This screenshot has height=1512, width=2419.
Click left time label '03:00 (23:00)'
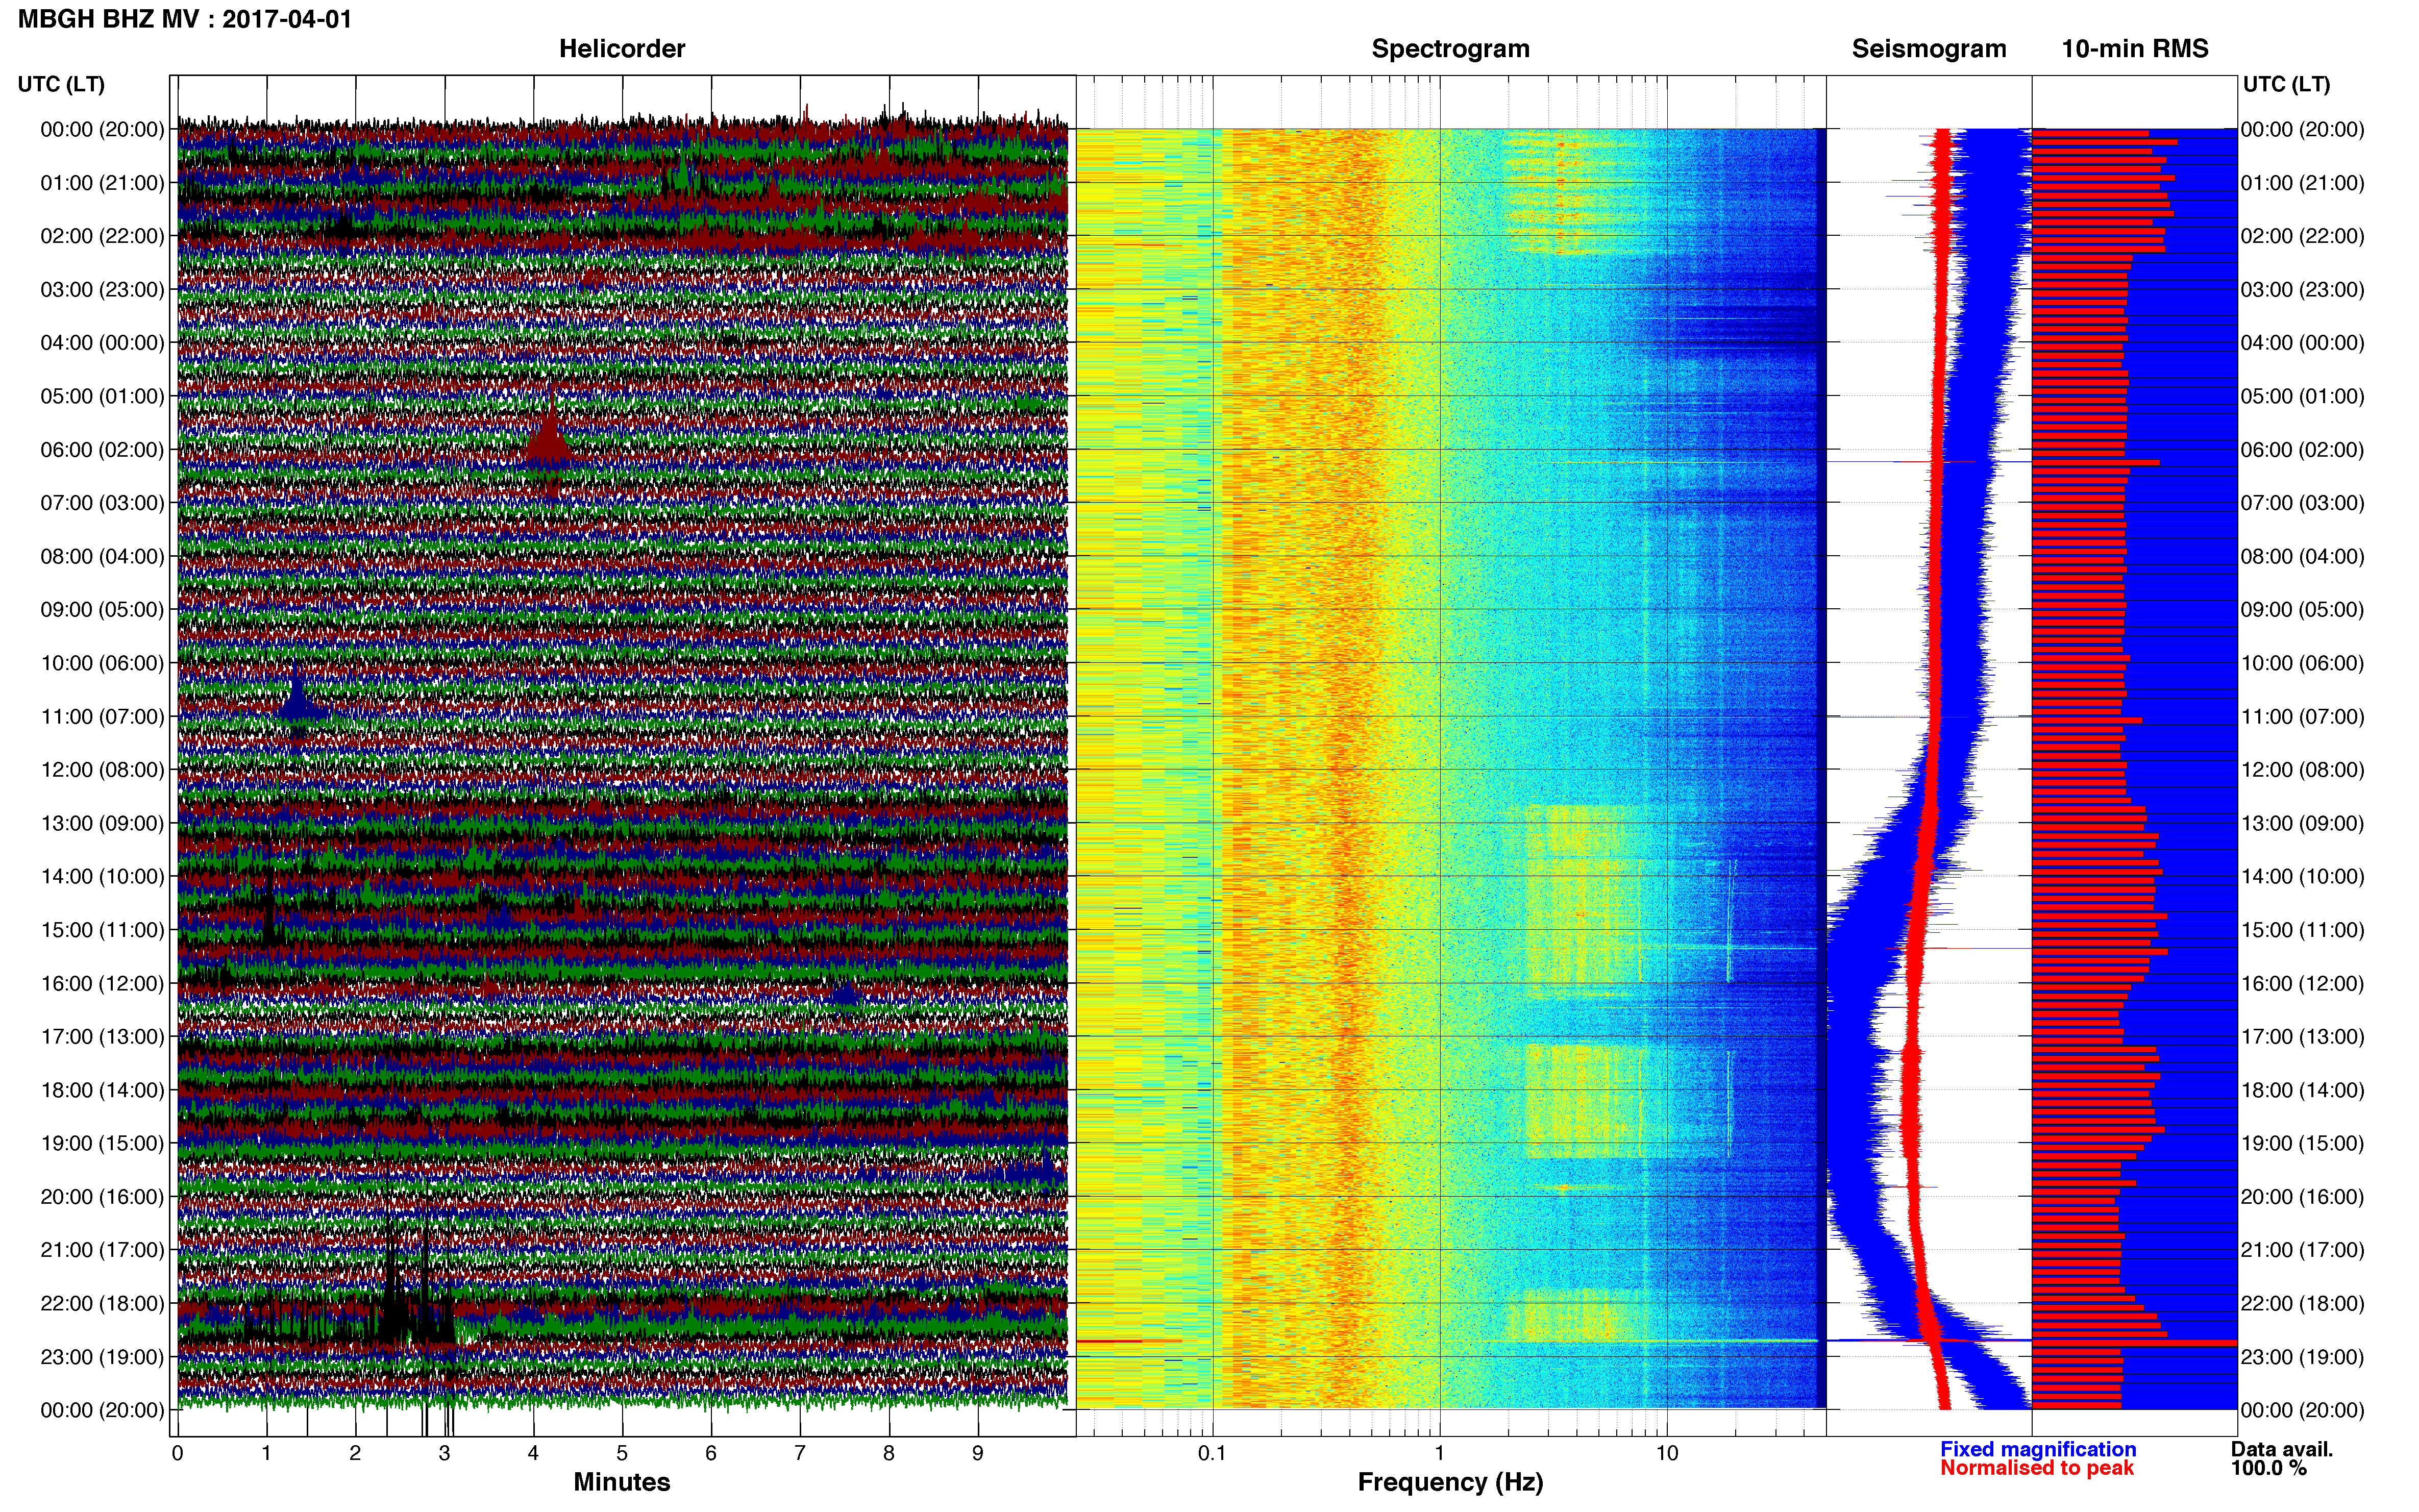click(102, 289)
